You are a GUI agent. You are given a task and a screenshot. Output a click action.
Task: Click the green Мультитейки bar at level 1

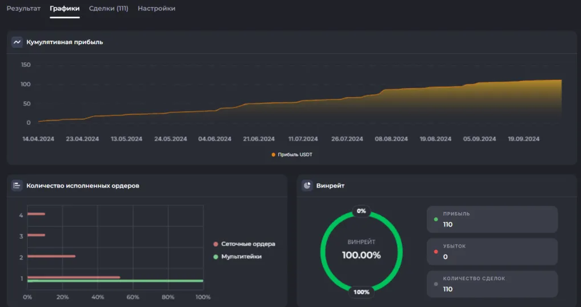click(x=115, y=281)
